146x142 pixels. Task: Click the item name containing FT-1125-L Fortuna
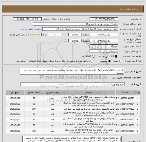[x=89, y=114]
